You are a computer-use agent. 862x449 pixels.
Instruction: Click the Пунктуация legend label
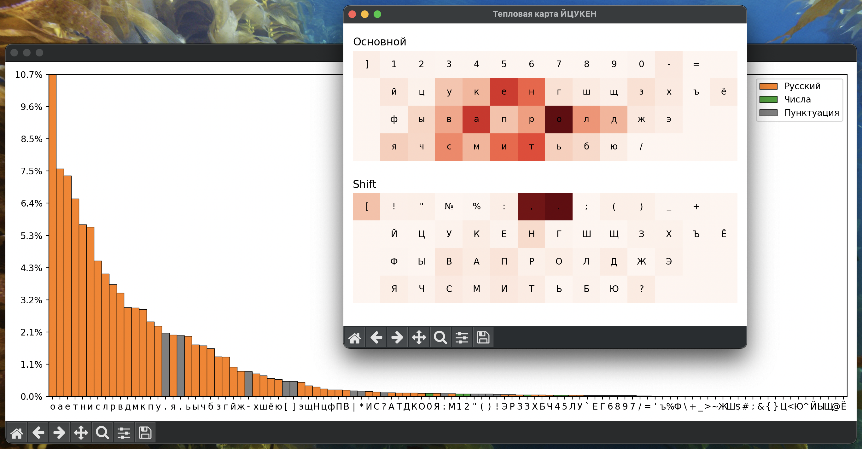[x=811, y=113]
